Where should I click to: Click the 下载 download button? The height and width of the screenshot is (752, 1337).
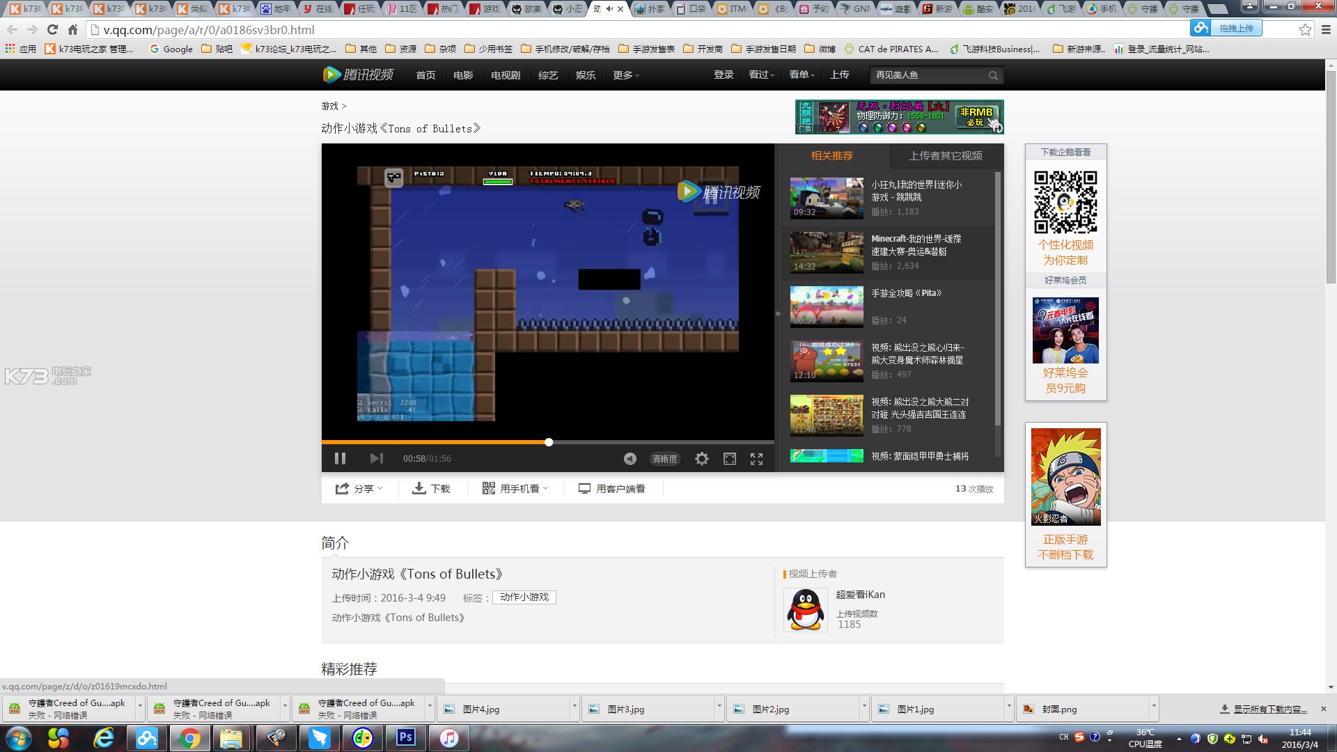coord(432,489)
